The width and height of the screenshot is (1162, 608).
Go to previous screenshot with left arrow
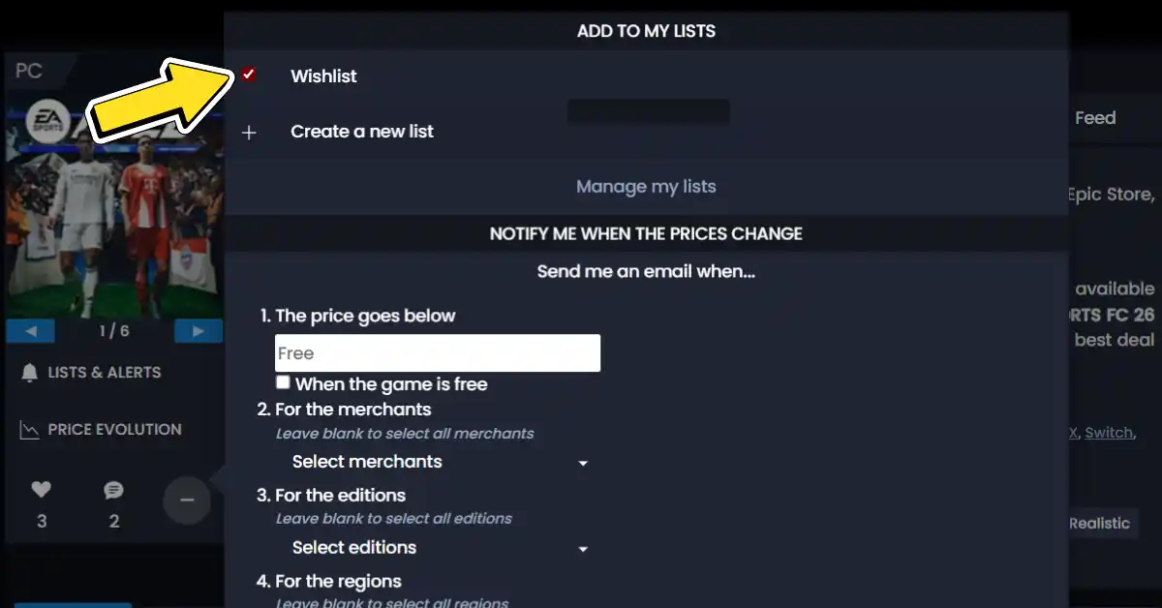(30, 330)
